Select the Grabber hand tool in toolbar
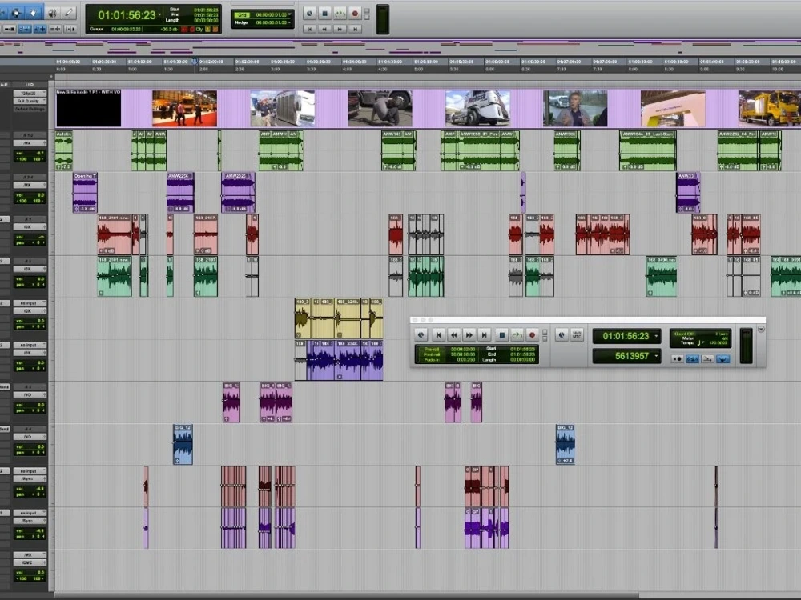 (34, 13)
